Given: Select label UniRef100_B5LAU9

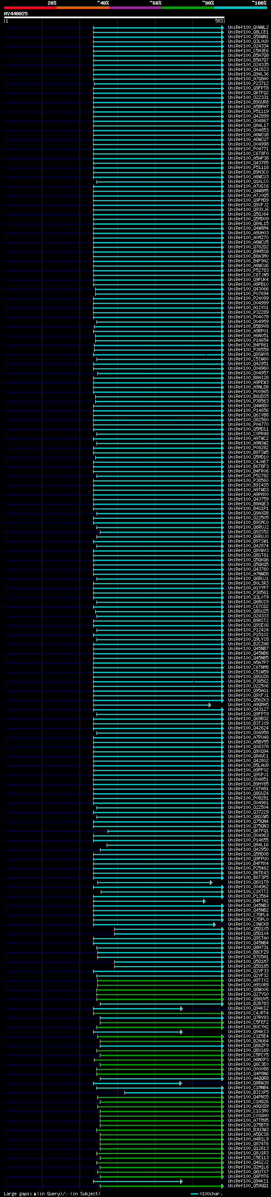Looking at the screenshot, I should [248, 765].
